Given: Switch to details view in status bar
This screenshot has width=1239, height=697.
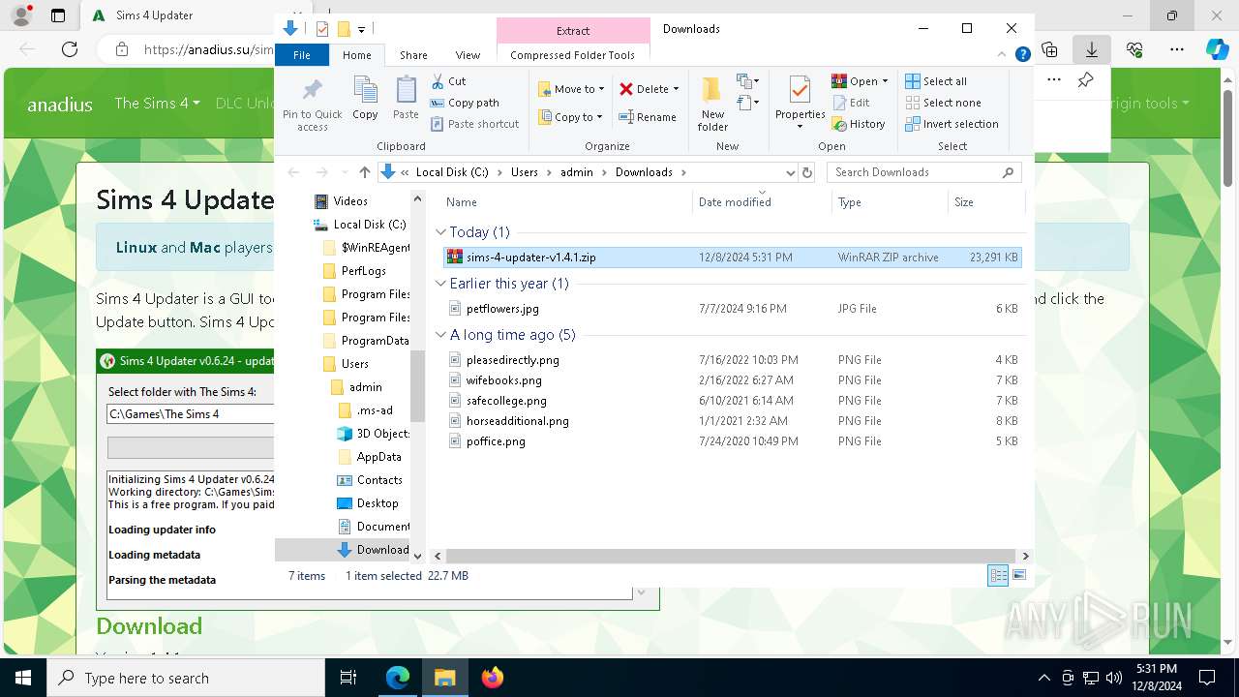Looking at the screenshot, I should 998,576.
